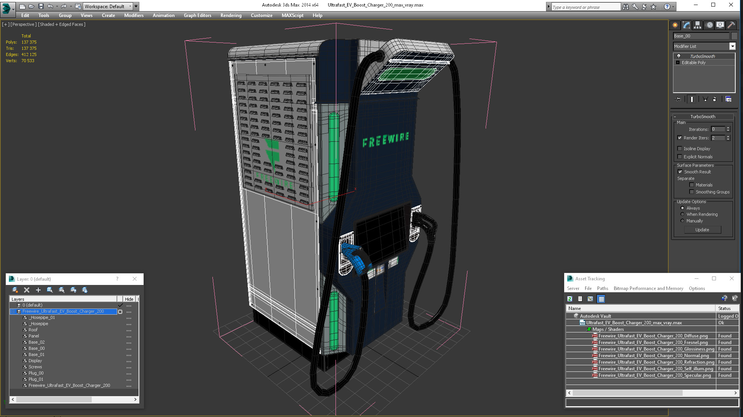Screen dimensions: 743x417
Task: Click Configure Modifier Sets icon
Action: (728, 99)
